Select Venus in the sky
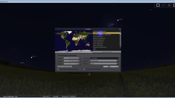 [32, 57]
